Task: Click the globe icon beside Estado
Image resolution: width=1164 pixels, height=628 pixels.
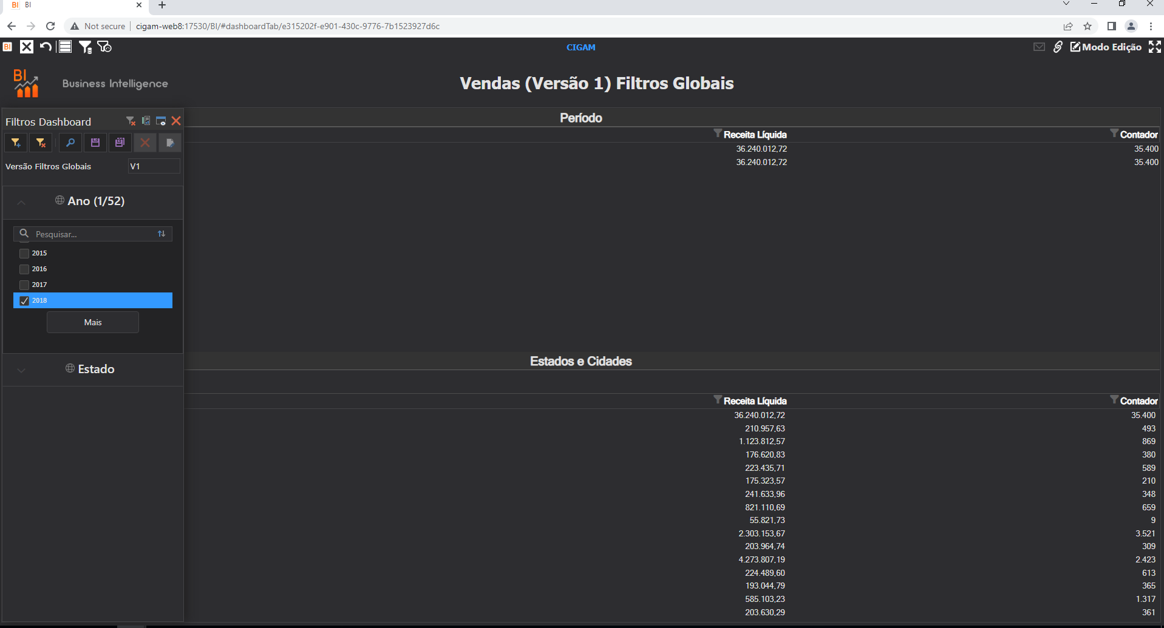Action: (70, 368)
